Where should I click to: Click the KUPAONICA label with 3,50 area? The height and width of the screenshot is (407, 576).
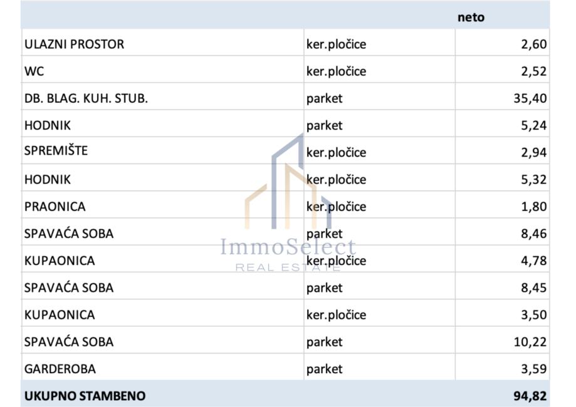(60, 314)
